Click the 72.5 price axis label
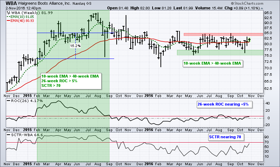The image size is (280, 167). click(268, 61)
